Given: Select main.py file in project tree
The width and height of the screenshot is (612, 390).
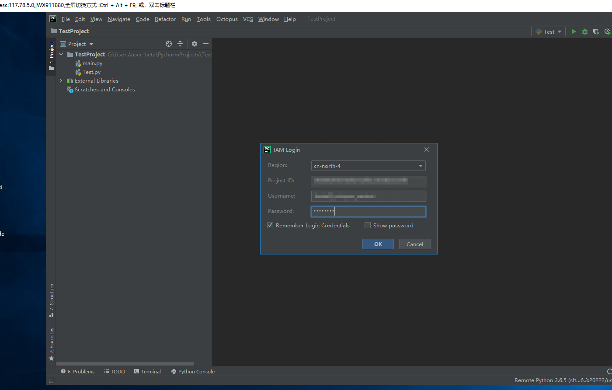Looking at the screenshot, I should coord(92,63).
